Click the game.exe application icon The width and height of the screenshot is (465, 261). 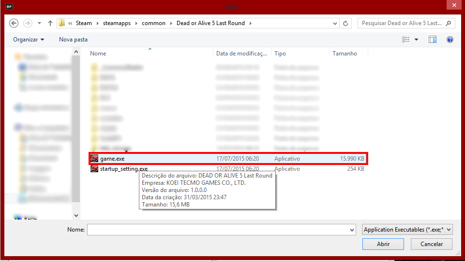[94, 158]
